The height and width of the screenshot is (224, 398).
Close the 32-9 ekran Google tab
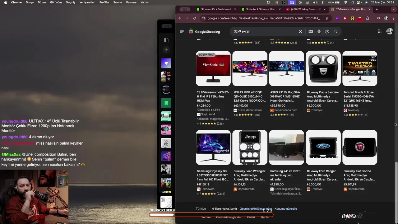pos(369,9)
